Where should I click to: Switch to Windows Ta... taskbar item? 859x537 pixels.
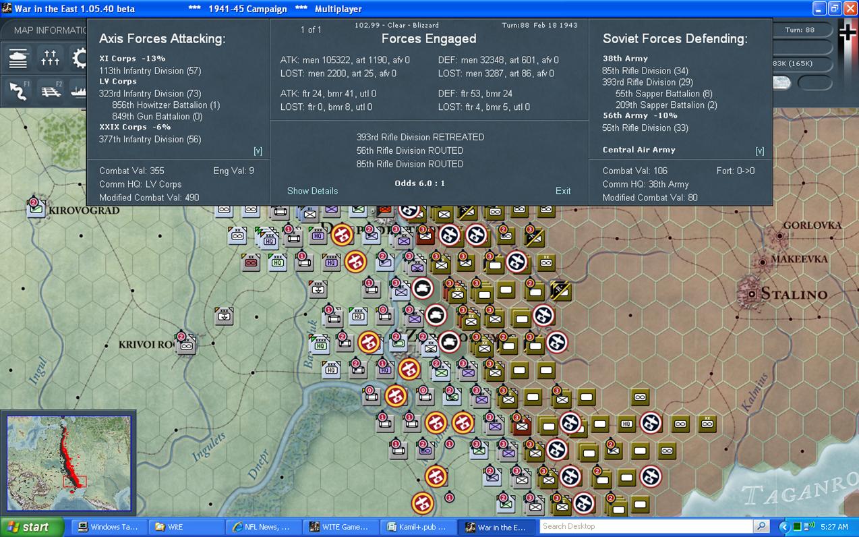tap(108, 527)
